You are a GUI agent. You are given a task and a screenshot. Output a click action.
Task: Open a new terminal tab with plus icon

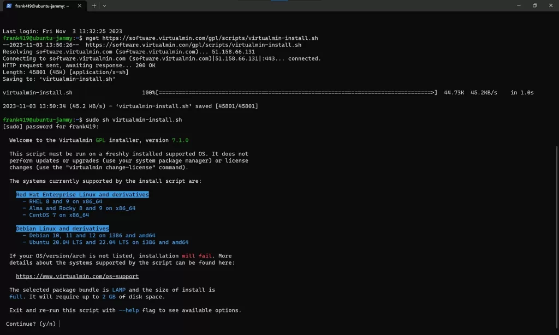(x=94, y=5)
